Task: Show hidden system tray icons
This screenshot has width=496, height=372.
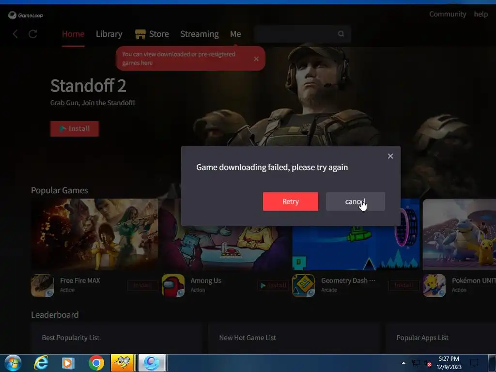Action: click(x=403, y=363)
